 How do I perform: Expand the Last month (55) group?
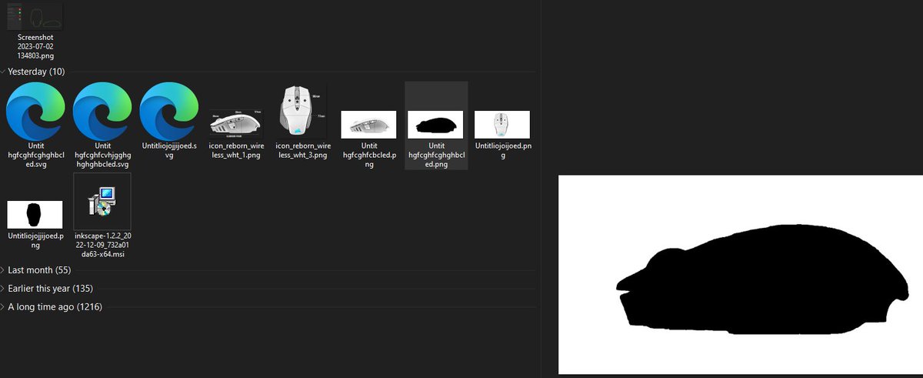(x=3, y=270)
